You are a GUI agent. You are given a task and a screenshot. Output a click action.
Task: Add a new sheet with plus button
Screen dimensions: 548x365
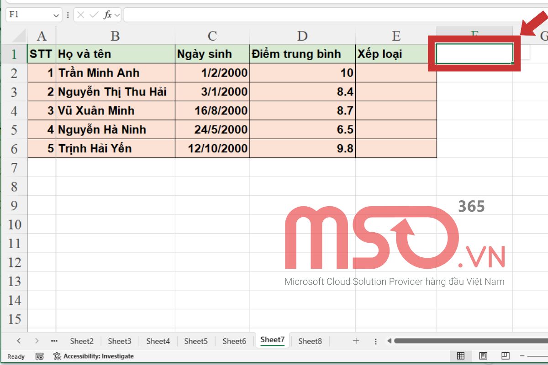[x=356, y=341]
